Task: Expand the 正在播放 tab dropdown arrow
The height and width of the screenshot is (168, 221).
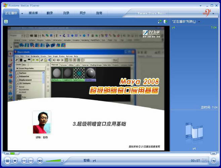Action: pos(22,13)
